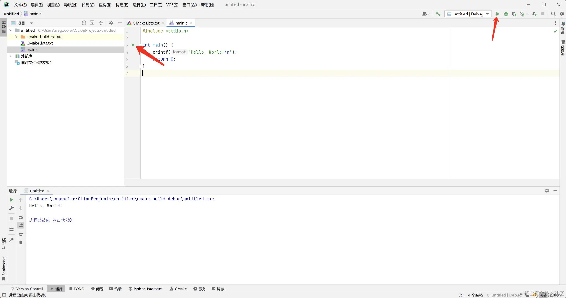Viewport: 566px width, 298px height.
Task: Open project panel options gear
Action: pyautogui.click(x=111, y=23)
